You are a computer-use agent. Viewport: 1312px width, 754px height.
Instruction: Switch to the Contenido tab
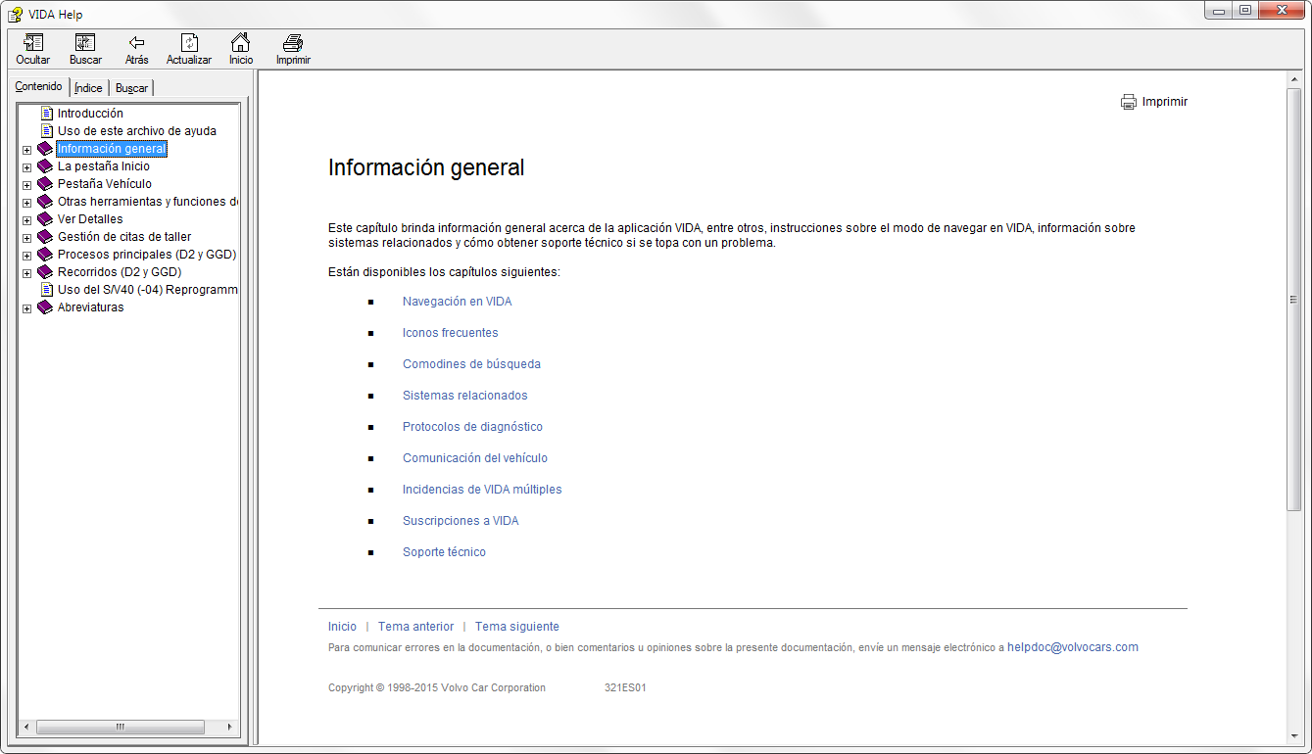[x=39, y=86]
